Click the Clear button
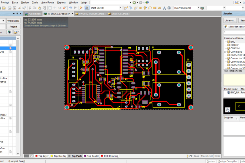 217,156
